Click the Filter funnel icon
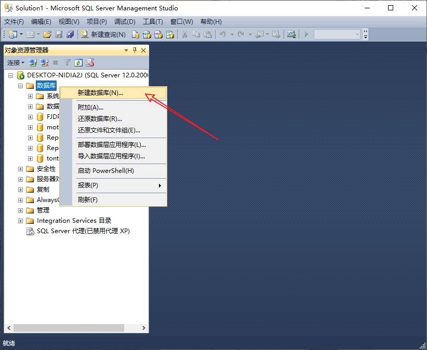The height and width of the screenshot is (350, 427). click(x=67, y=63)
